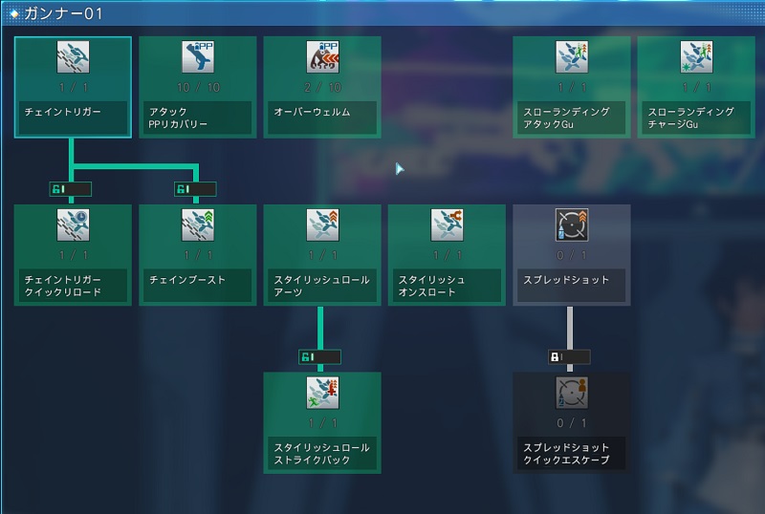Select the スタイリッシュロールアーツ icon
The image size is (765, 514).
tap(322, 225)
